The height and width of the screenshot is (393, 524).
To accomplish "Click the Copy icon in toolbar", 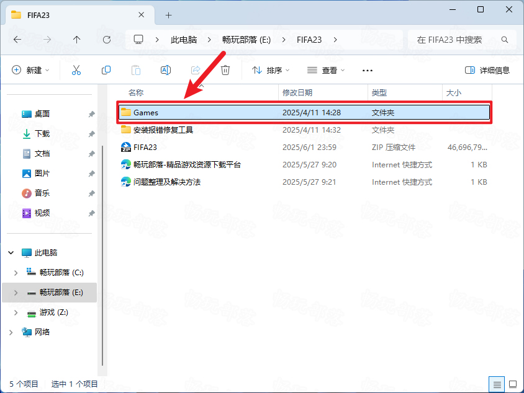I will click(x=106, y=70).
